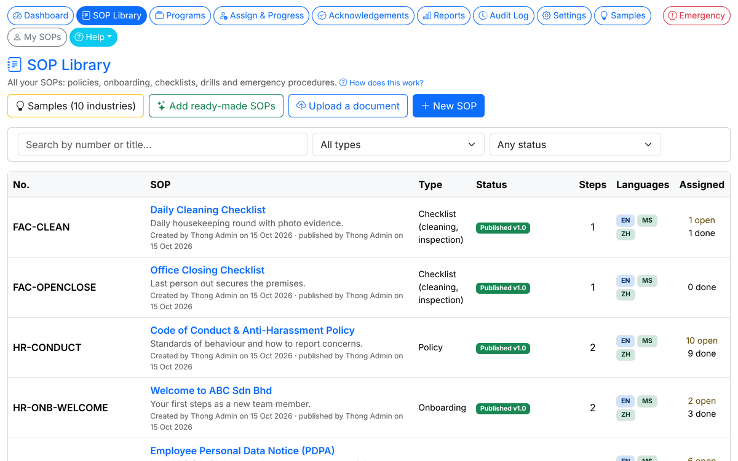The width and height of the screenshot is (738, 461).
Task: Click FAC-OPENCLOSE number cell
Action: [x=54, y=287]
